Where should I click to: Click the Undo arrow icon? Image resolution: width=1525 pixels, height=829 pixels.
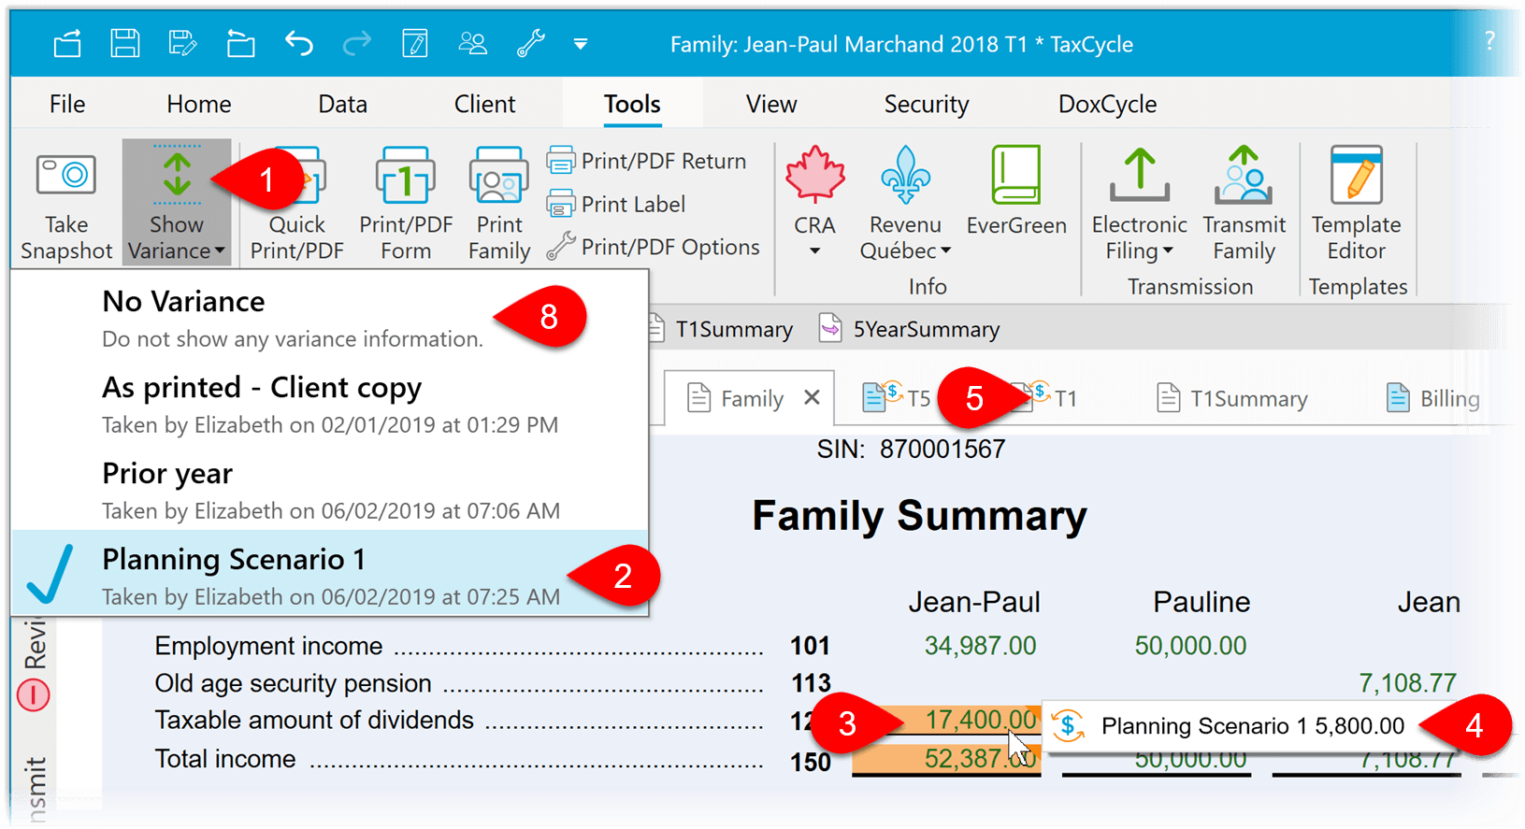(298, 43)
